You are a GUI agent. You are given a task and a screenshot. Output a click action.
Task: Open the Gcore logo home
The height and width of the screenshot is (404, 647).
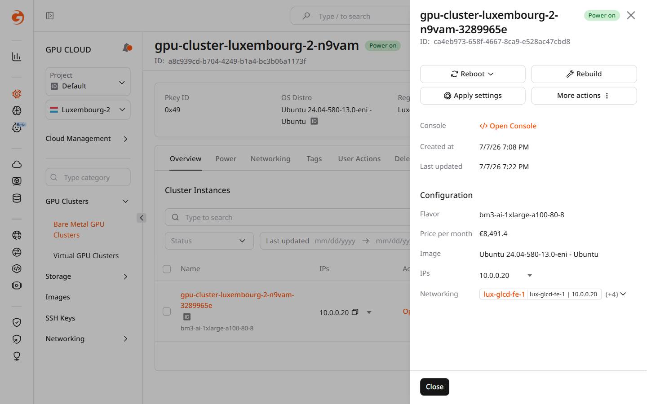[x=18, y=17]
